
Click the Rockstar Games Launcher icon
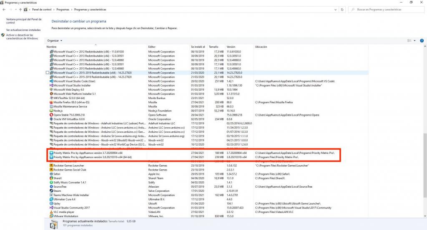[51, 166]
